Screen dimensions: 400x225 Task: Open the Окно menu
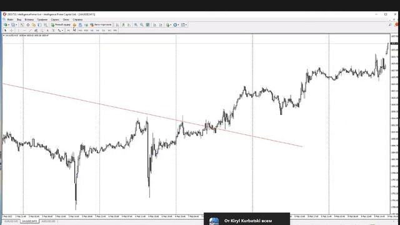point(66,19)
